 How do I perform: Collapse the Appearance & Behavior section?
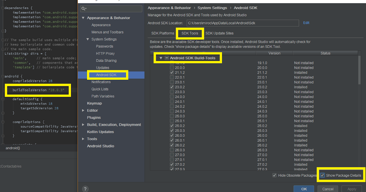[x=83, y=18]
